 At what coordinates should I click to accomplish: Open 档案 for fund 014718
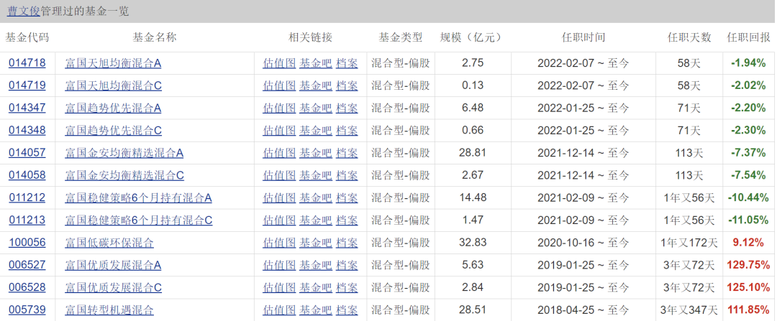tap(346, 62)
